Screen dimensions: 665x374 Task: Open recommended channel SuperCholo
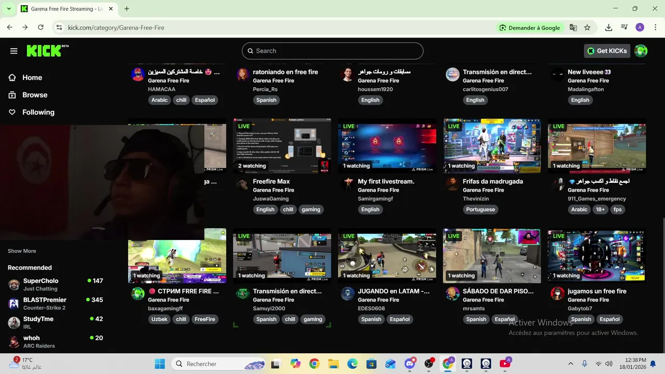point(56,284)
